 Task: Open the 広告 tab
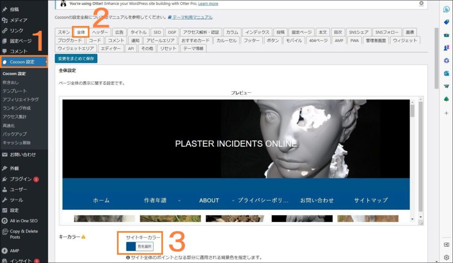tap(119, 32)
